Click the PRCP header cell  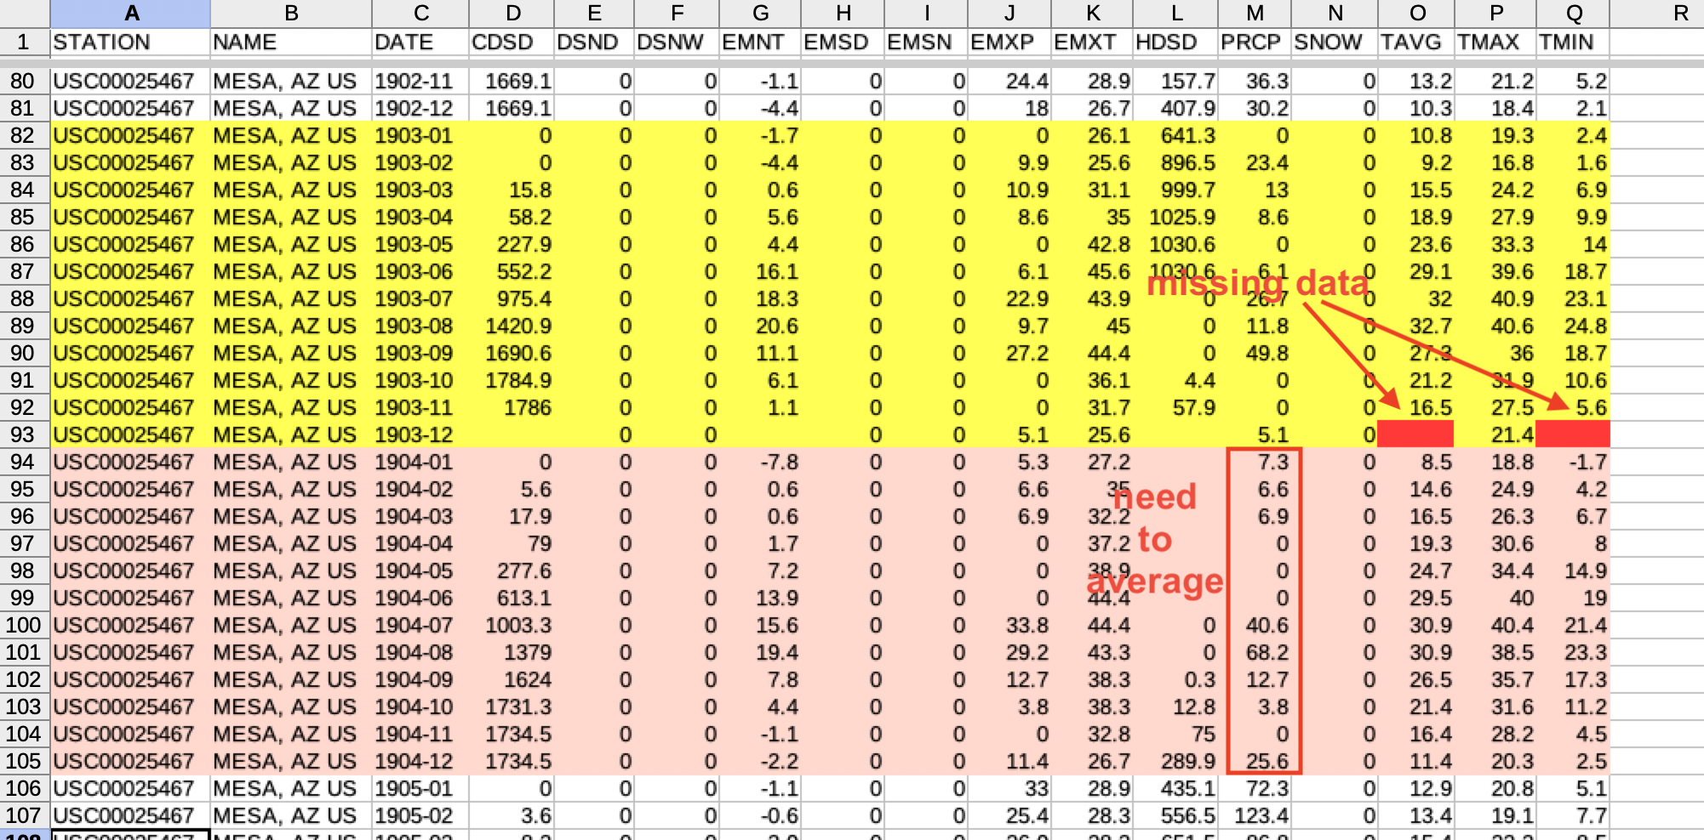[x=1255, y=42]
